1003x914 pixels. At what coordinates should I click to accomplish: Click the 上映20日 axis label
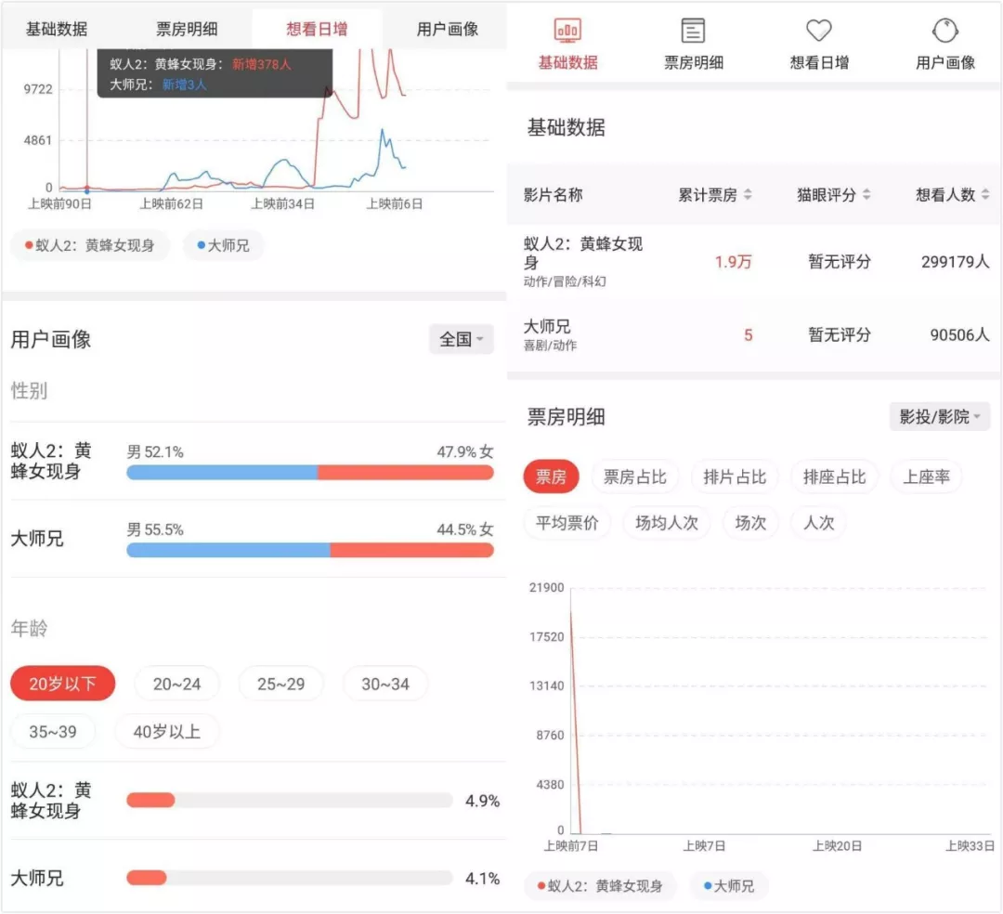(x=837, y=846)
